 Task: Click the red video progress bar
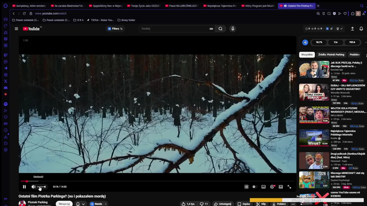coord(157,181)
